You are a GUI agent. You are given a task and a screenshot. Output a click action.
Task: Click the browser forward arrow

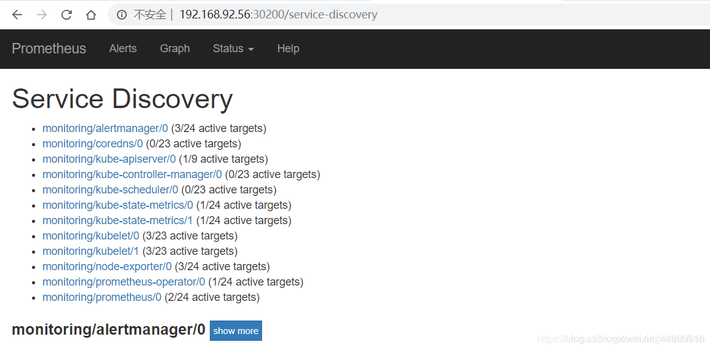pyautogui.click(x=42, y=15)
